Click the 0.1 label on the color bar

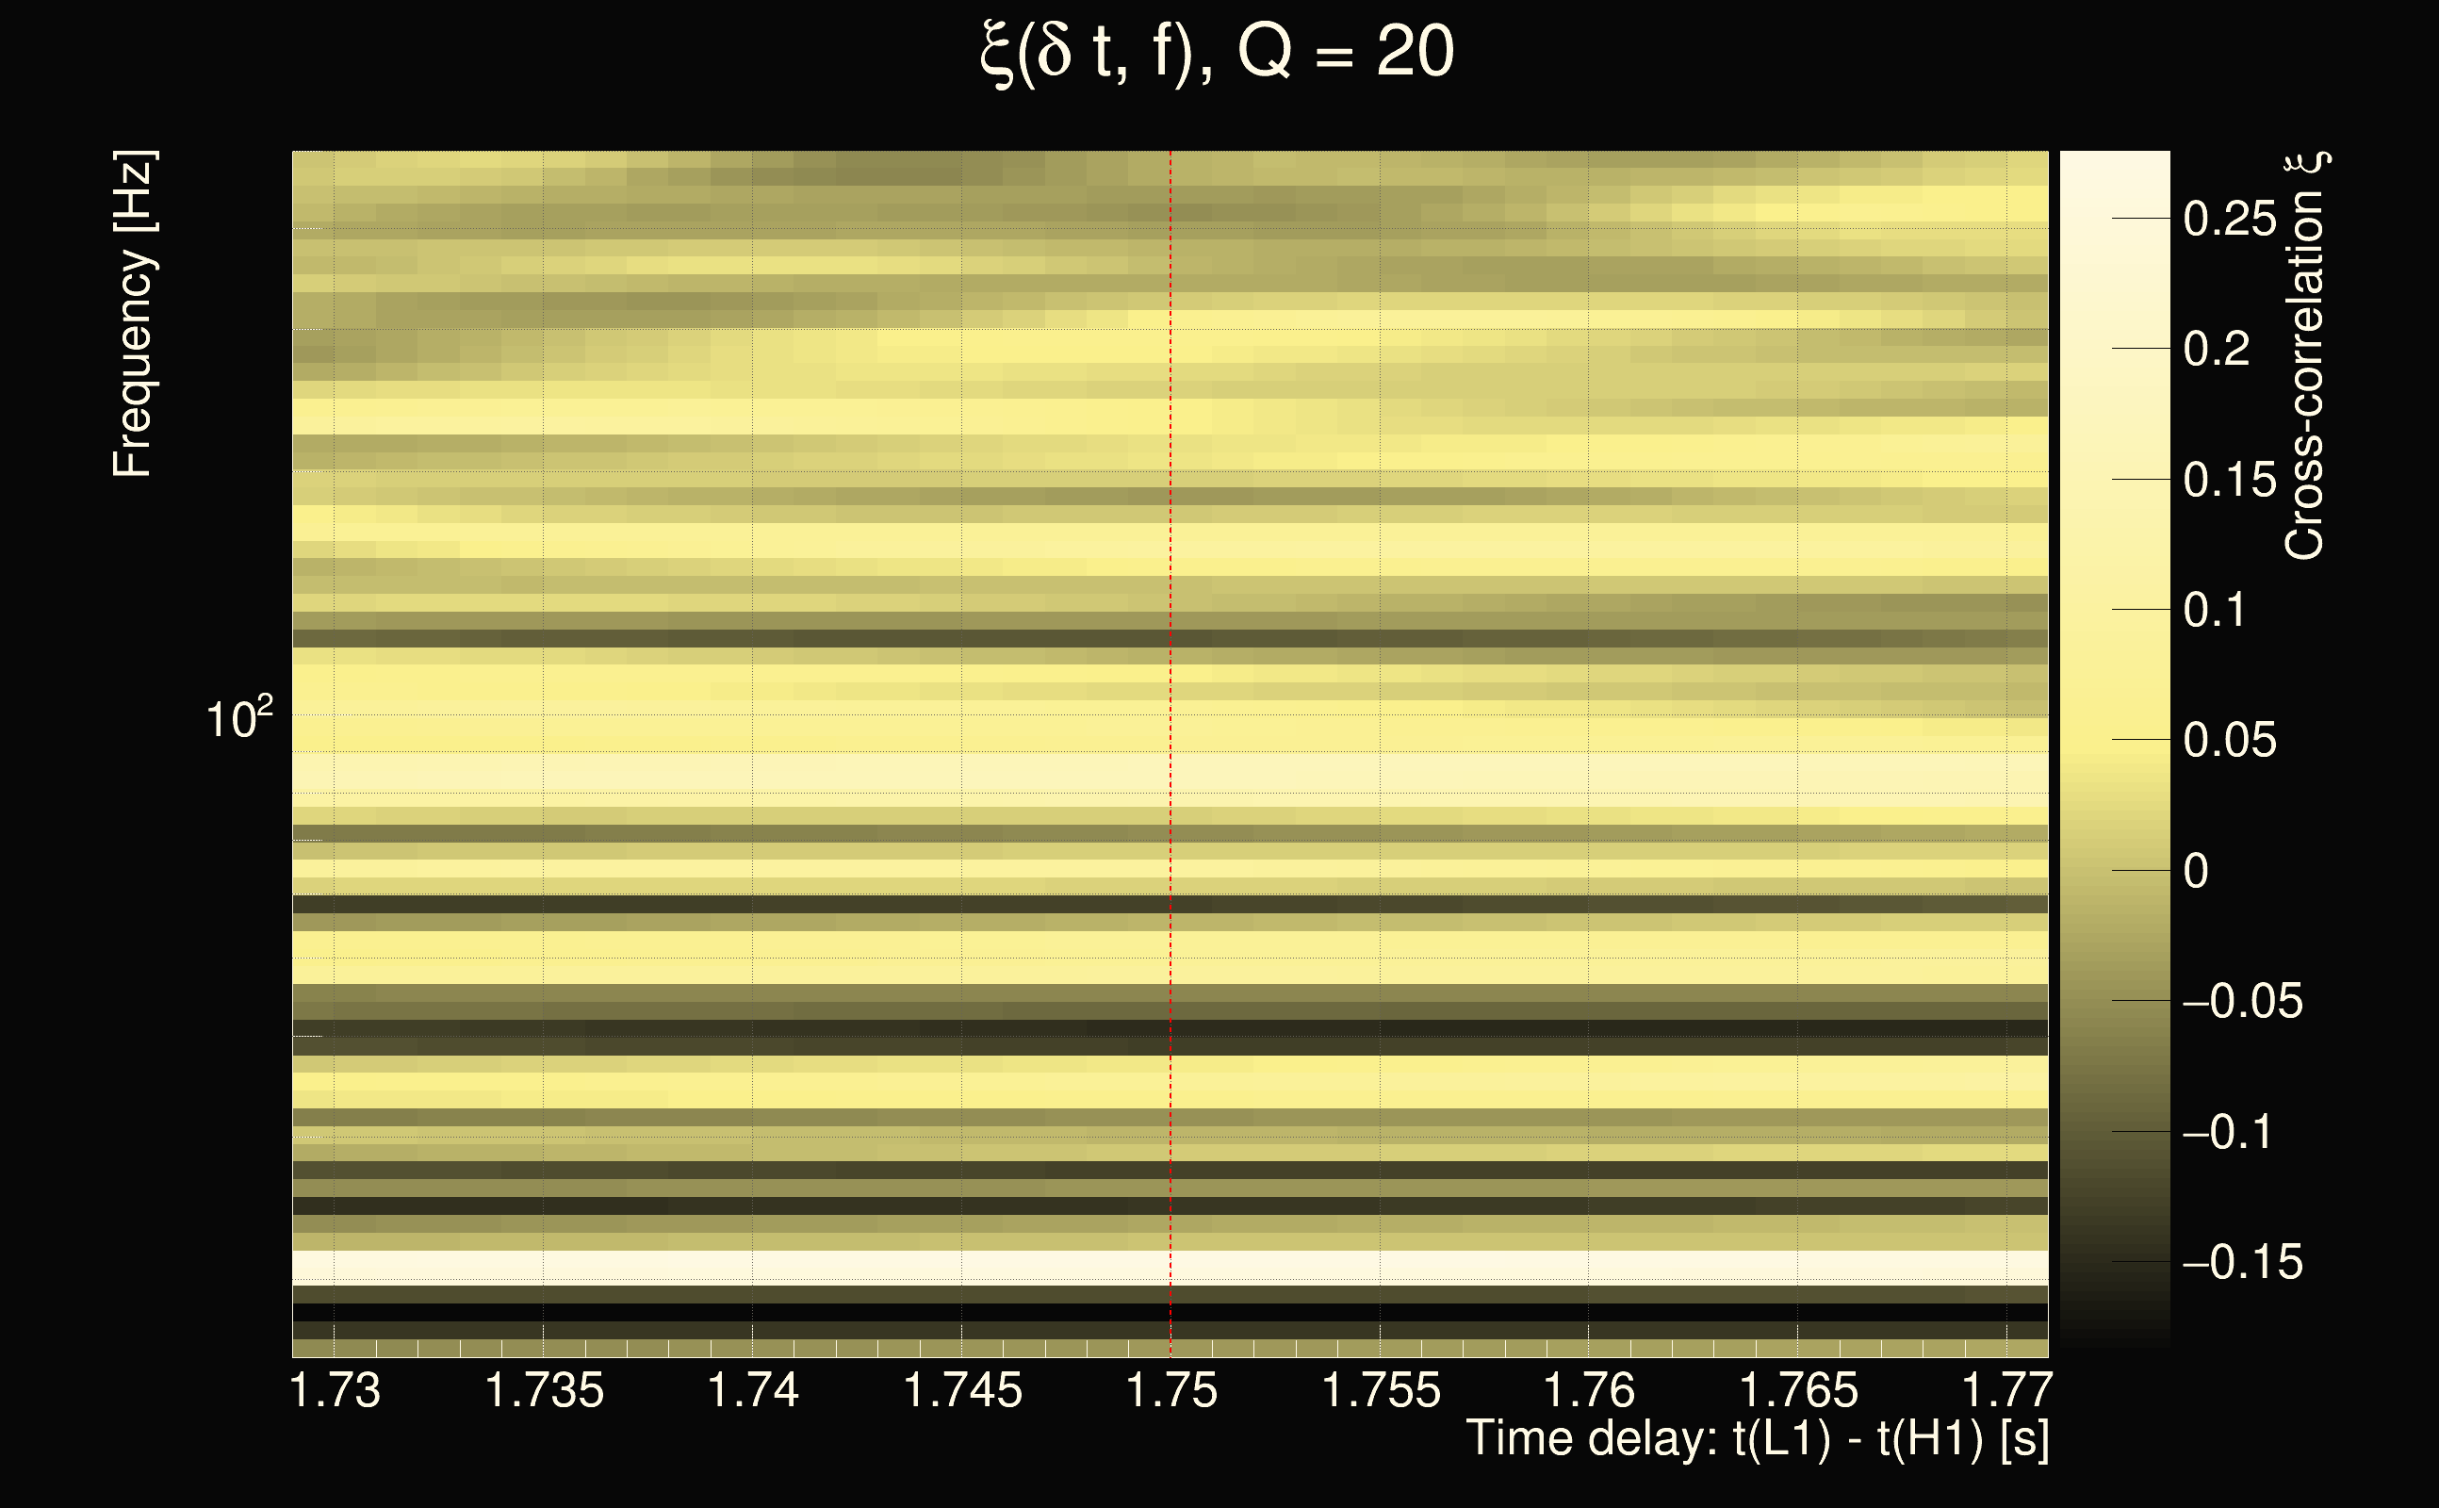tap(2214, 610)
